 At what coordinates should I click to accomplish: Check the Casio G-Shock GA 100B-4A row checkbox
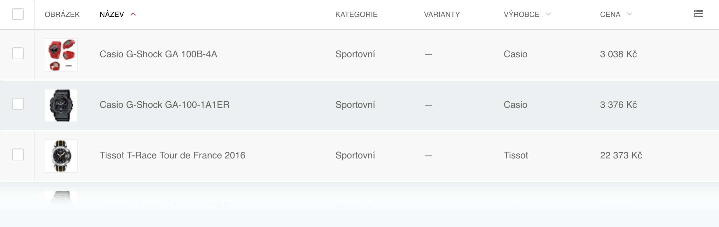[18, 53]
